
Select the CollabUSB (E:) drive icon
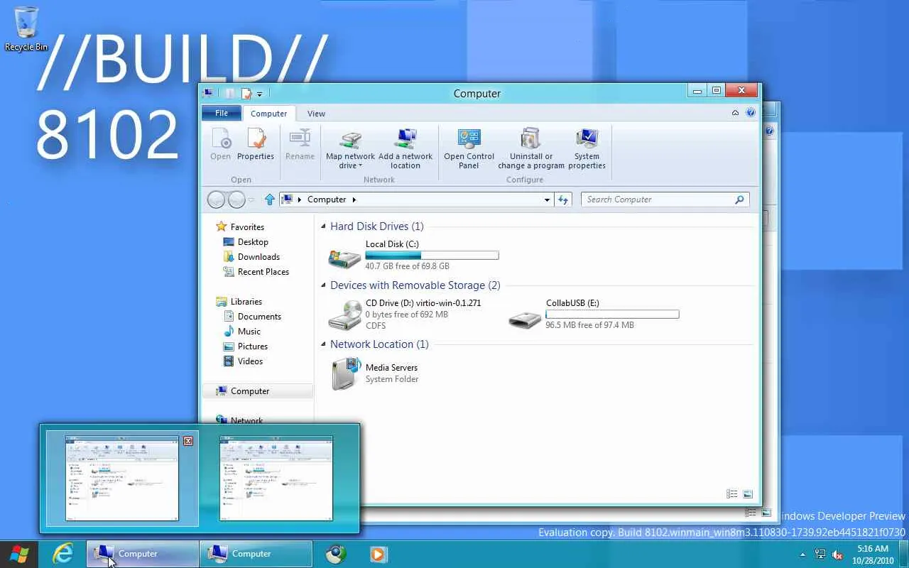[x=526, y=319]
